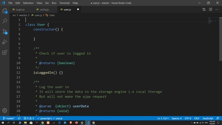Screen dimensions: 222x125
Task: Click the reactor breadcrumb segment
Action: click(x=23, y=15)
